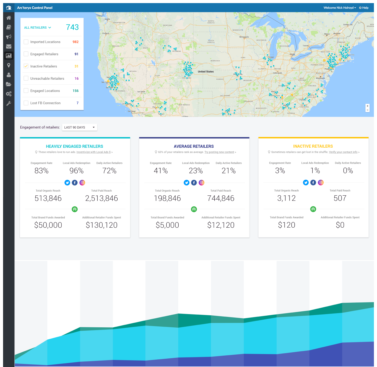Click the 96% Local Ads Redemption value
The image size is (377, 367).
click(76, 171)
